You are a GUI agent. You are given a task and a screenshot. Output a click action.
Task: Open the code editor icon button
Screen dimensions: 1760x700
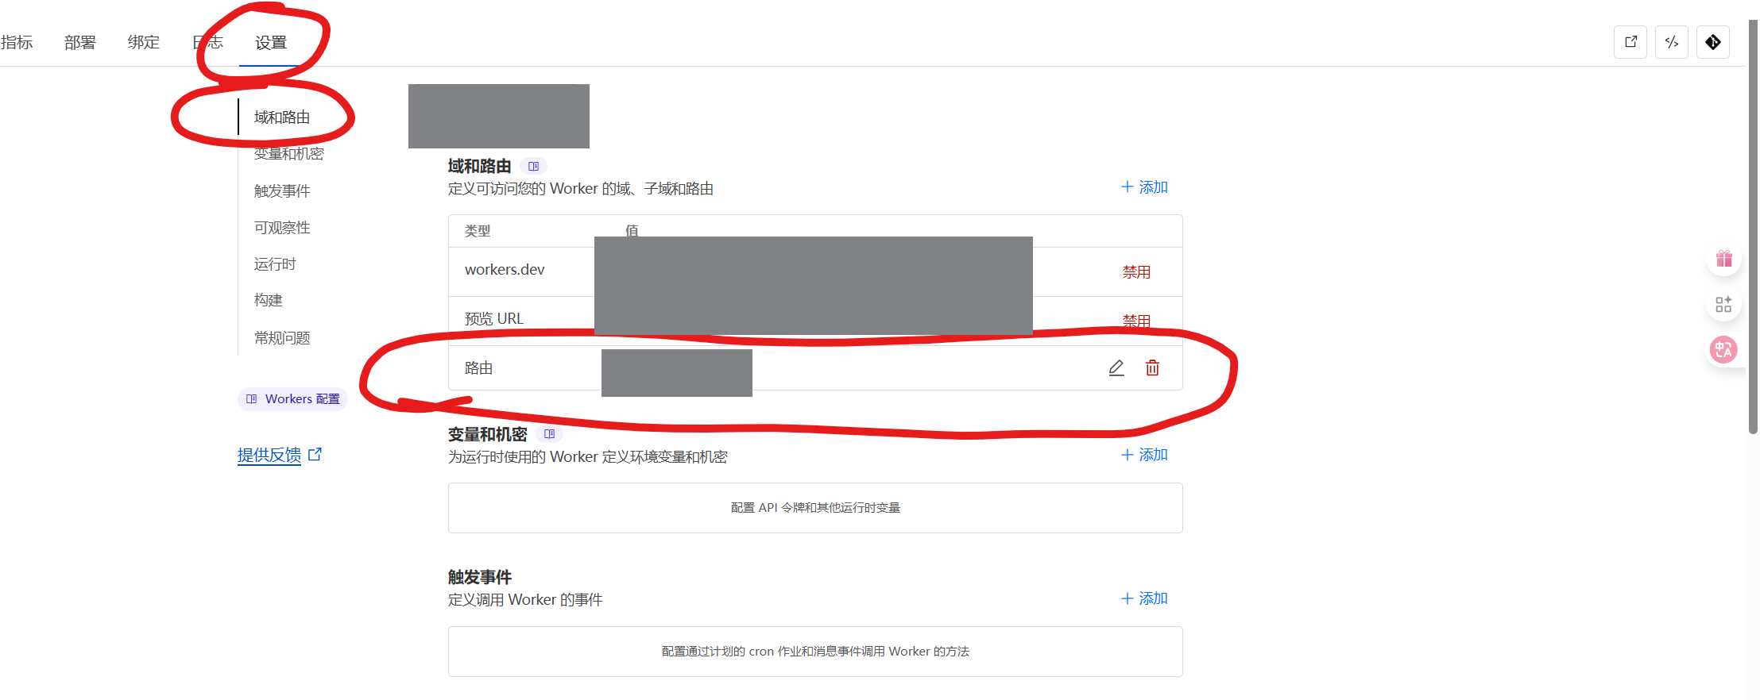[x=1672, y=42]
